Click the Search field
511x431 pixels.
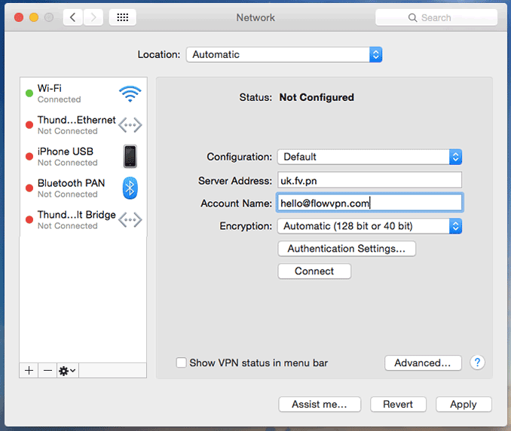[x=436, y=17]
